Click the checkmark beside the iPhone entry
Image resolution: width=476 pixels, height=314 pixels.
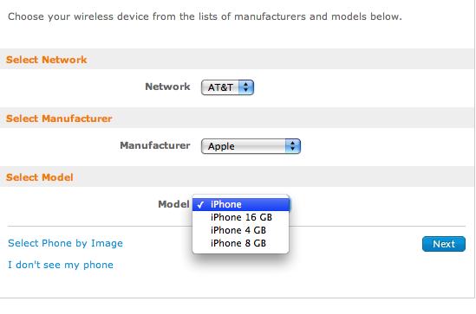pos(200,205)
